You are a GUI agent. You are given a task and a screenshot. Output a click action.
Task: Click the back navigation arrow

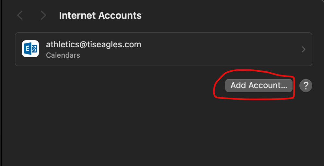20,15
